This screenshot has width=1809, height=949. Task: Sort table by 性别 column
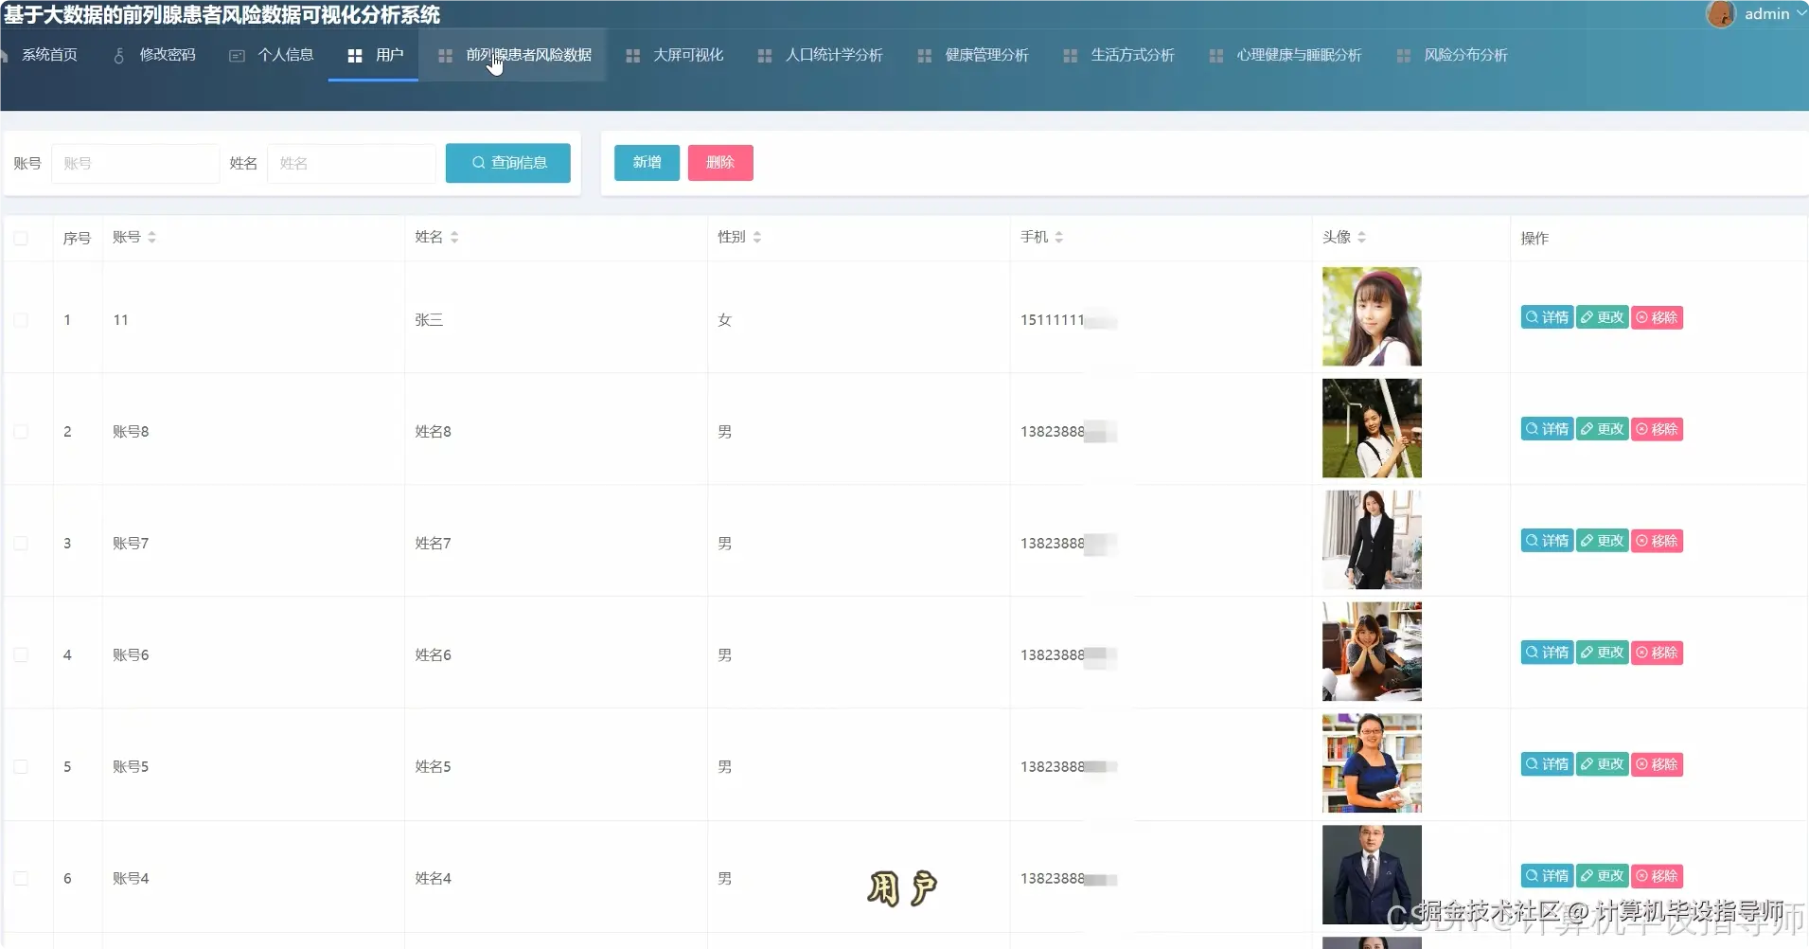tap(757, 237)
